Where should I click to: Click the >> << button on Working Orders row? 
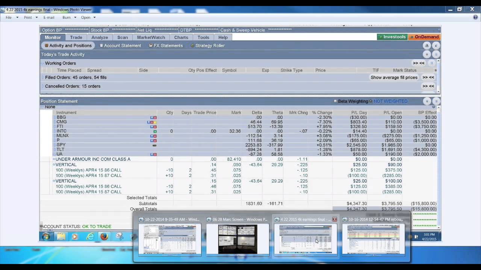coord(419,63)
